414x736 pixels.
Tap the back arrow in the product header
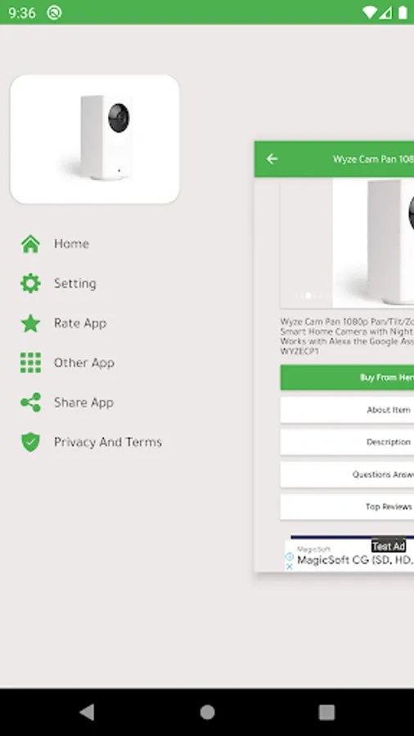pos(272,159)
